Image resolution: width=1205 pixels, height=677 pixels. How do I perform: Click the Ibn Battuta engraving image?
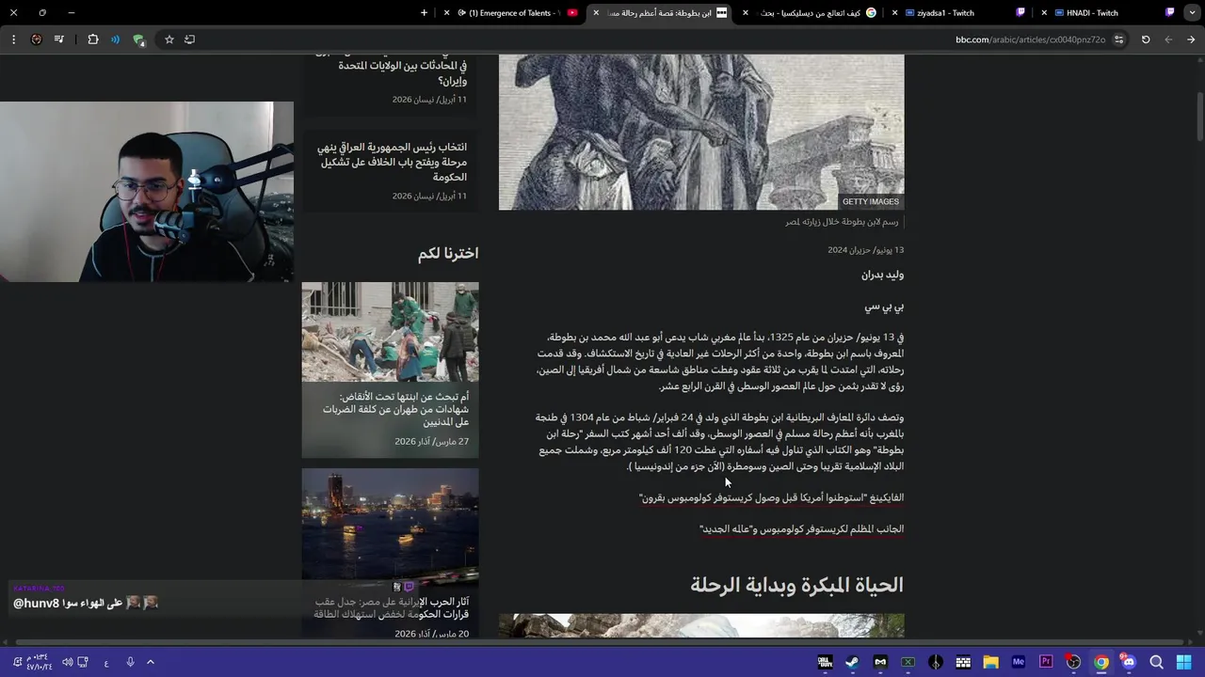point(701,132)
